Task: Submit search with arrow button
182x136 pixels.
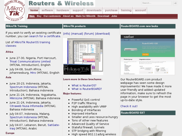Action: pyautogui.click(x=175, y=3)
